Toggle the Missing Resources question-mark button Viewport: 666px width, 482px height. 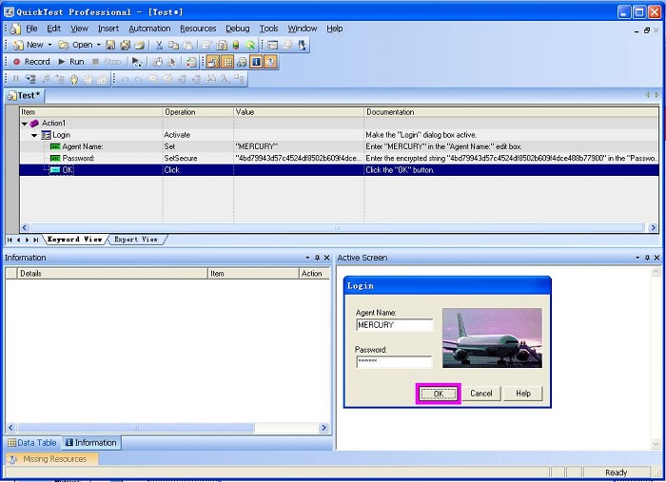pyautogui.click(x=270, y=62)
